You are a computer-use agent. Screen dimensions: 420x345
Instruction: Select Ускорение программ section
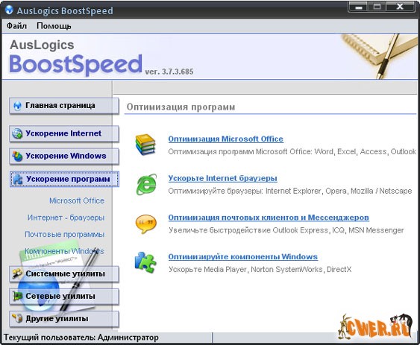click(x=64, y=179)
